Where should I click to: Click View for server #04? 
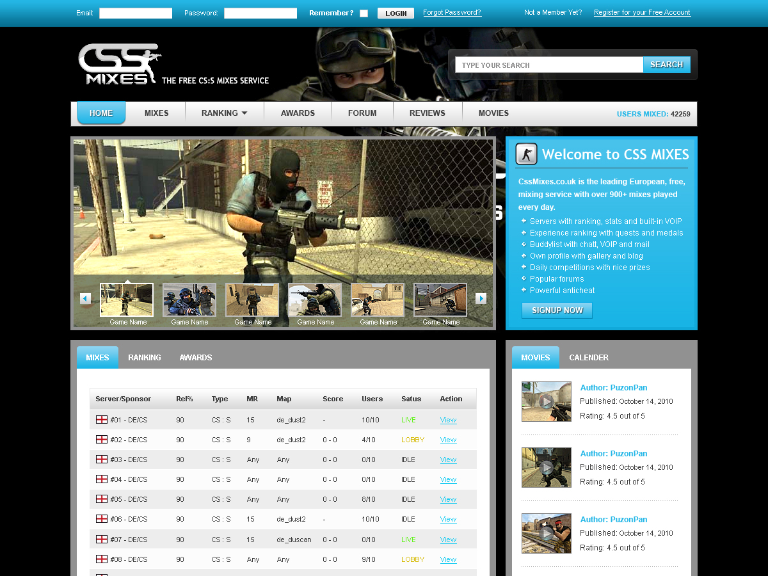pyautogui.click(x=449, y=479)
